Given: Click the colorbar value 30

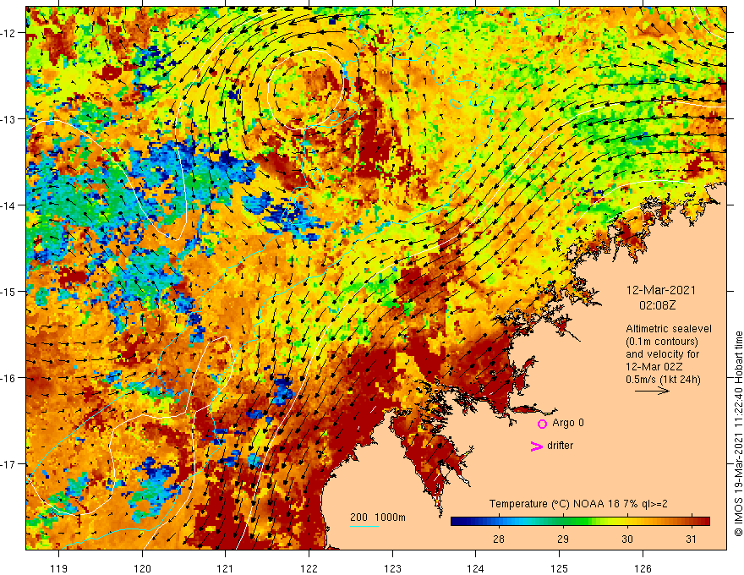Looking at the screenshot, I should [627, 539].
